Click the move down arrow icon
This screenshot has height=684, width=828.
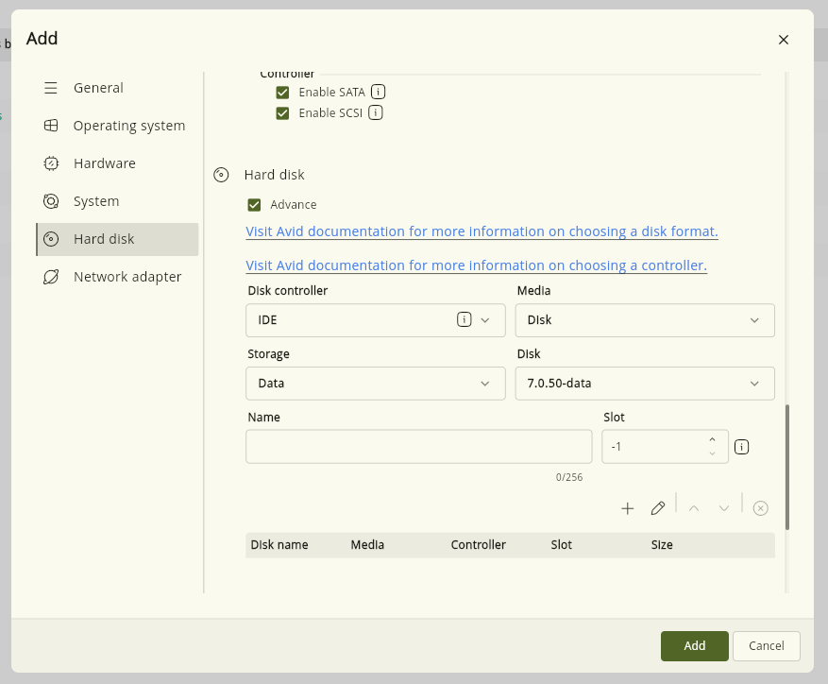click(724, 508)
